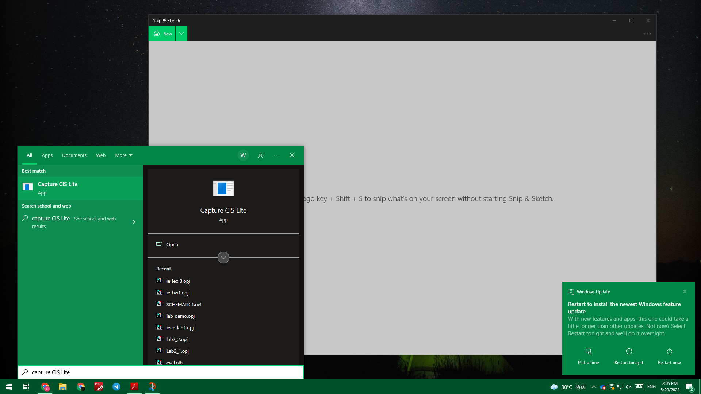701x394 pixels.
Task: Click the Windows Update notification header icon
Action: (x=571, y=292)
